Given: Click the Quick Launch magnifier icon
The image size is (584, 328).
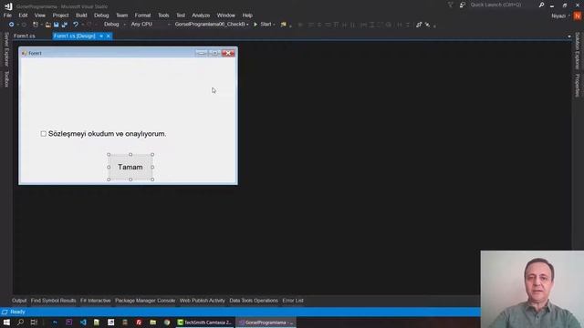Looking at the screenshot, I should (x=541, y=5).
